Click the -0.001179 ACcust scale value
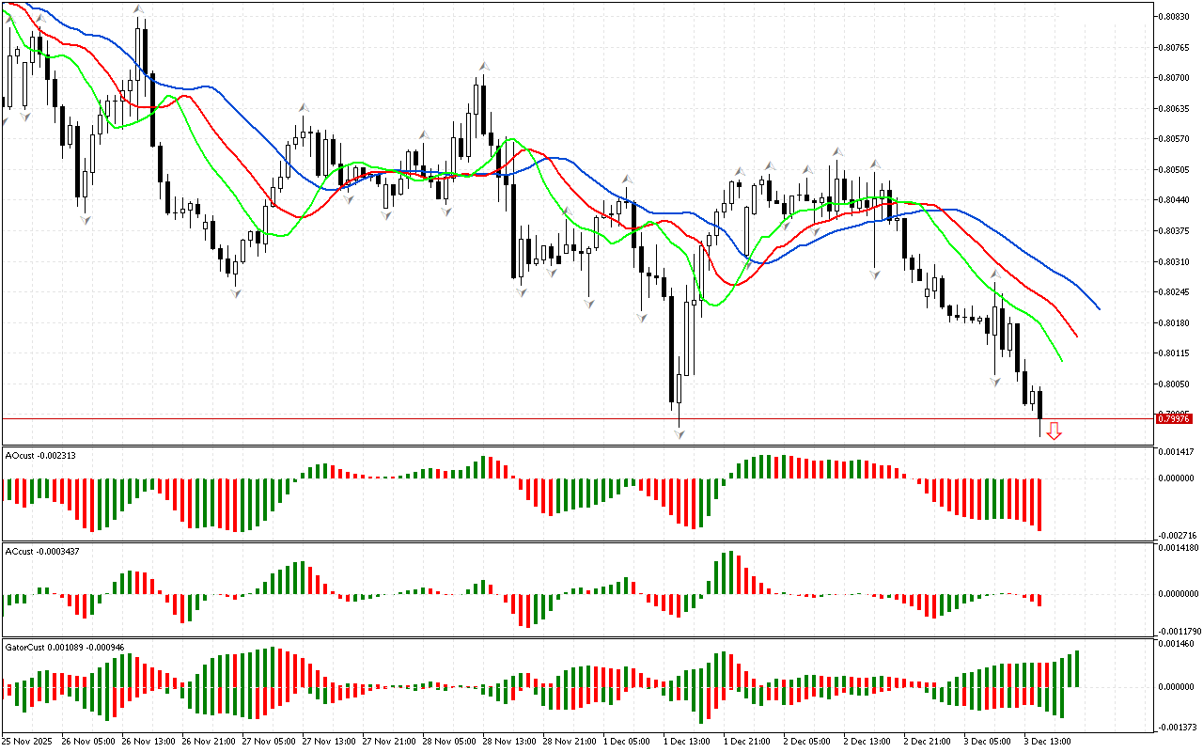This screenshot has width=1203, height=752. point(1175,631)
